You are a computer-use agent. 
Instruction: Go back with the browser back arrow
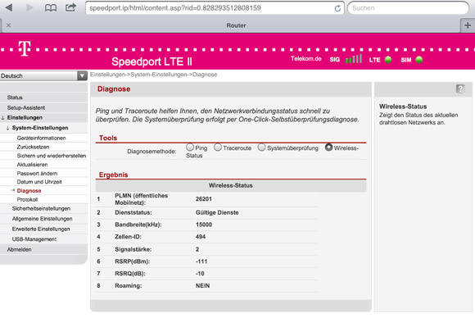[x=9, y=7]
